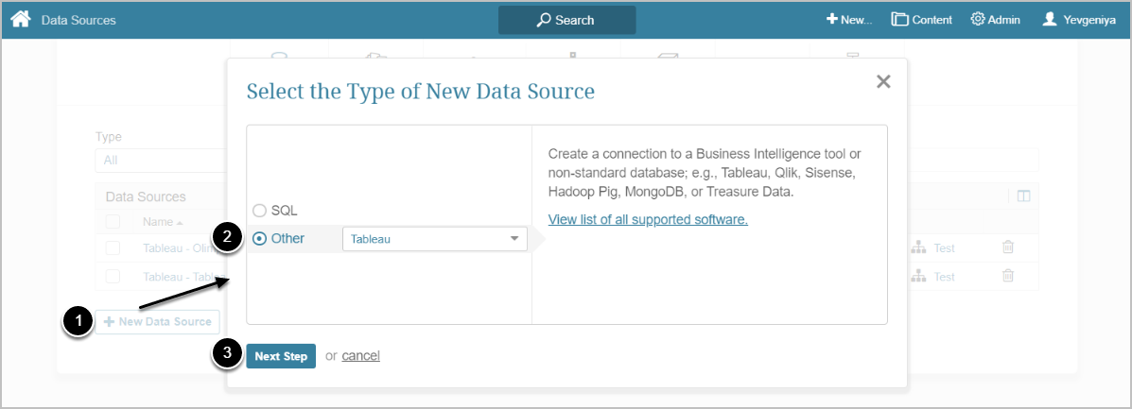Viewport: 1132px width, 409px height.
Task: Expand the Type filter dropdown
Action: (161, 161)
